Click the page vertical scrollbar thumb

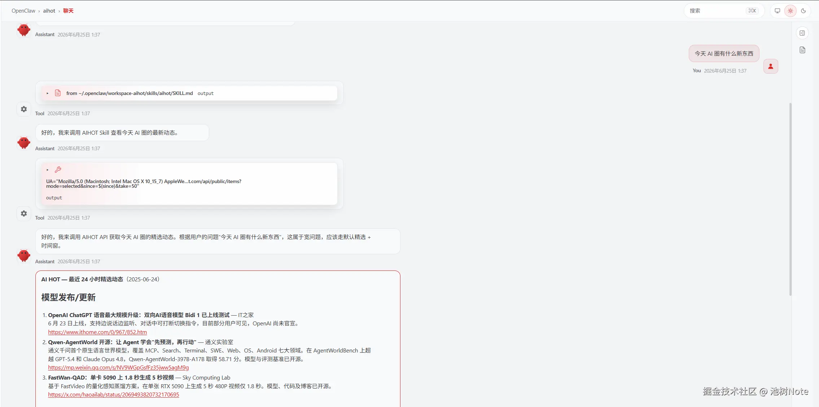[x=790, y=199]
